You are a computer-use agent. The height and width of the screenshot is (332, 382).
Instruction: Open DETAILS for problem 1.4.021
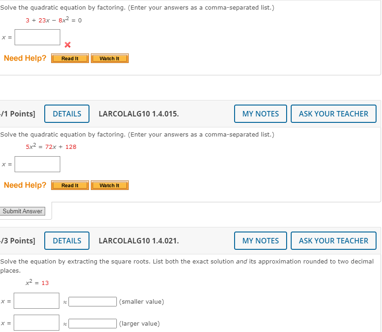67,241
